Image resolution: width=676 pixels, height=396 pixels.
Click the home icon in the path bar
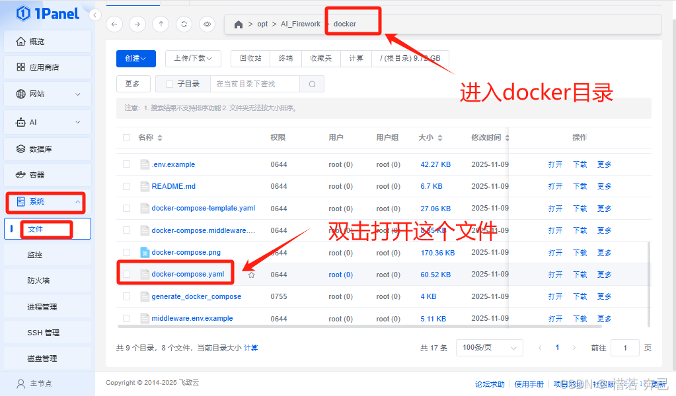[239, 24]
